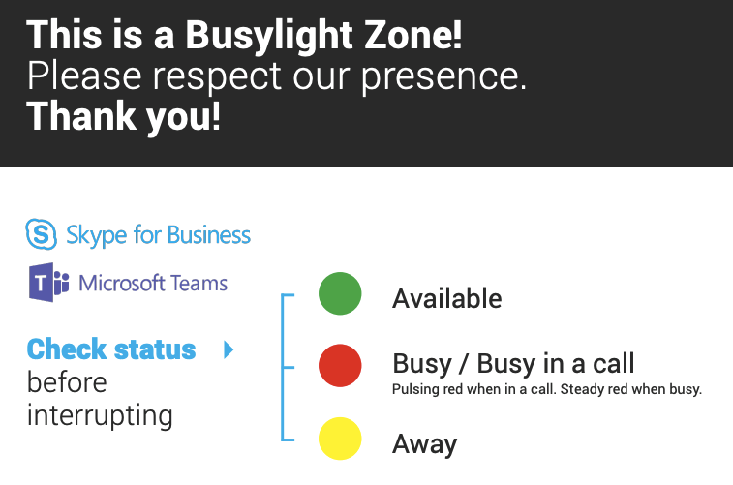Screen dimensions: 733x485
Task: Click the word interrupting below Check status
Action: point(100,416)
